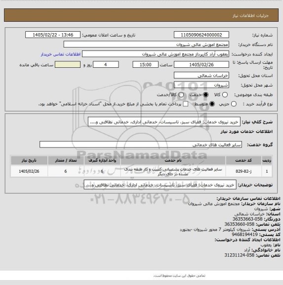Click the fax number 36353663-058
The width and height of the screenshot is (283, 285).
pyautogui.click(x=247, y=219)
